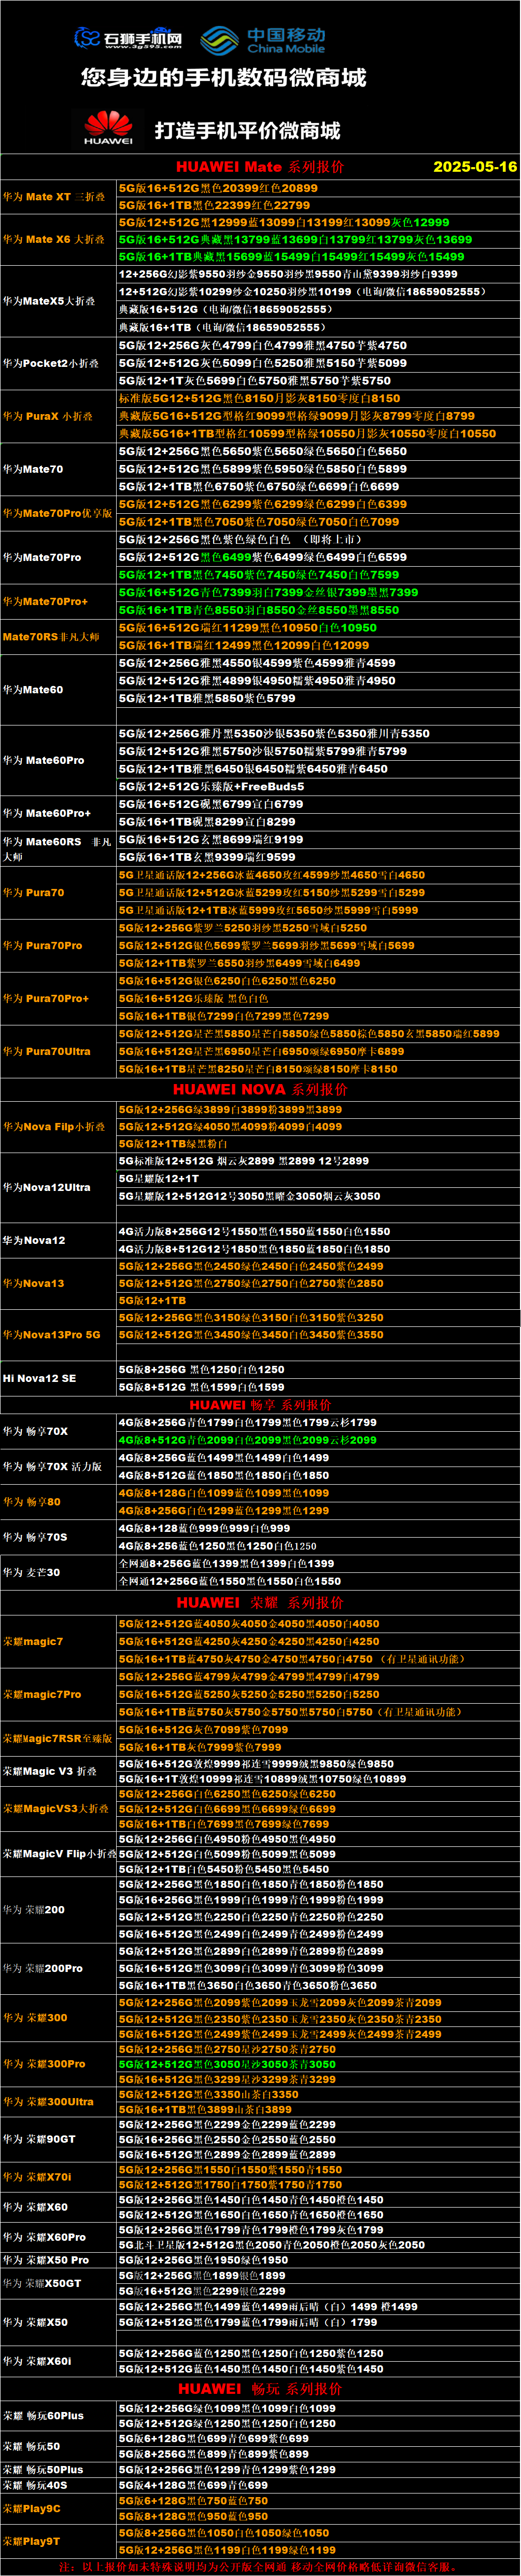Click the red Huawei flower logo
Viewport: 521px width, 2576px height.
click(108, 128)
